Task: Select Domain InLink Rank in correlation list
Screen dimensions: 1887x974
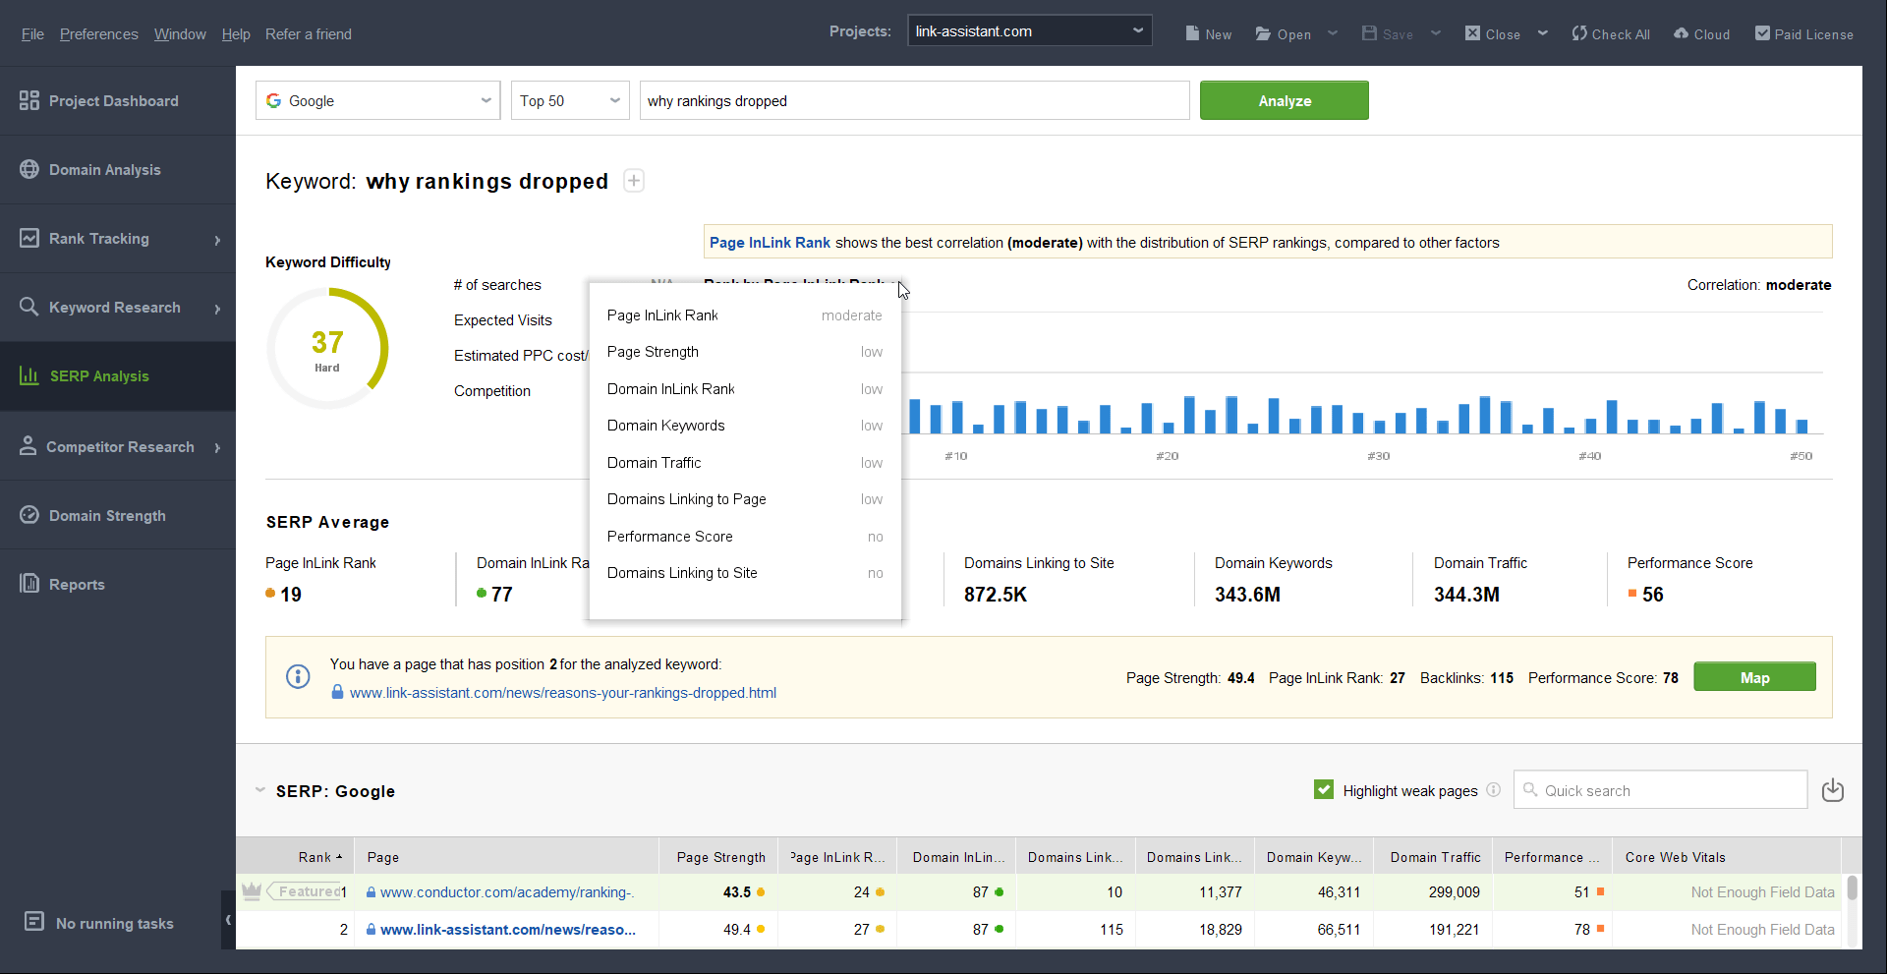Action: (745, 389)
